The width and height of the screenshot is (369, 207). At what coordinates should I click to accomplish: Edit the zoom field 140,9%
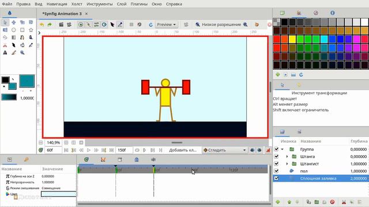point(54,143)
